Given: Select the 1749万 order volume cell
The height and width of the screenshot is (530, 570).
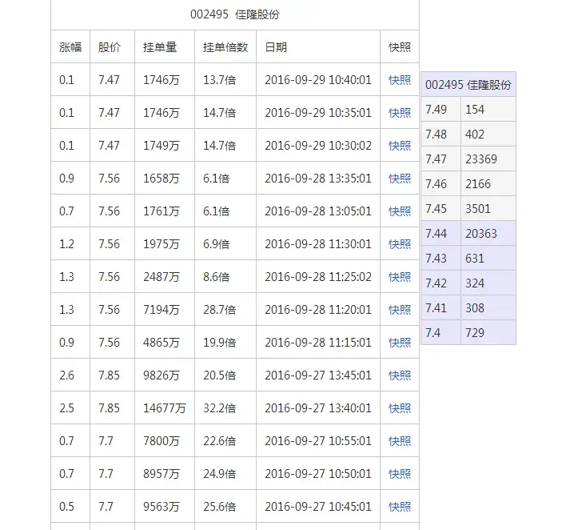Looking at the screenshot, I should [x=165, y=145].
